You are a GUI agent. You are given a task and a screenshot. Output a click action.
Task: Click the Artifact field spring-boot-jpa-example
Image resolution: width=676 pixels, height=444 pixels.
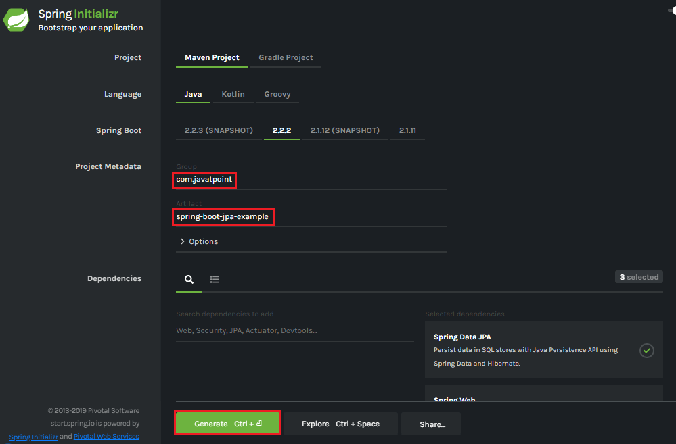(x=311, y=217)
